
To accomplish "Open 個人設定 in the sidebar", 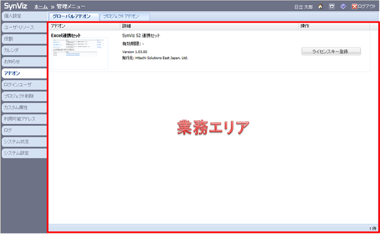I will coord(24,16).
